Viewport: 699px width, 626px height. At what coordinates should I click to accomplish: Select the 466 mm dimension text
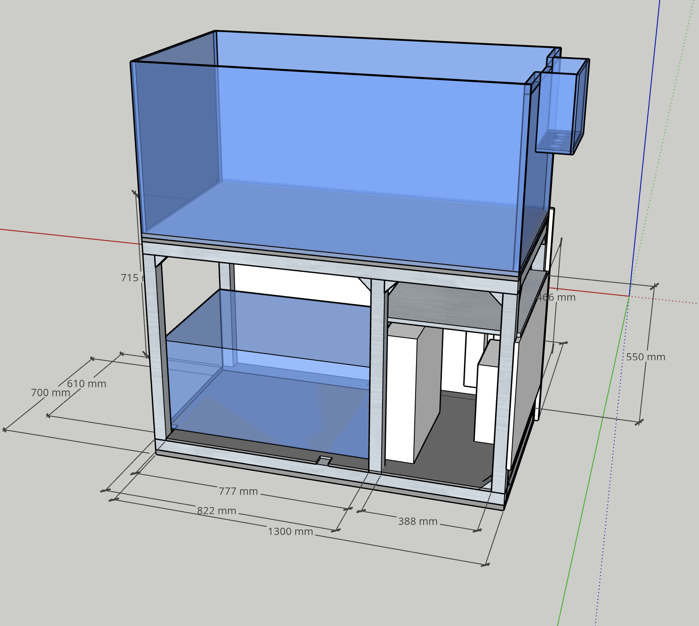pyautogui.click(x=557, y=297)
